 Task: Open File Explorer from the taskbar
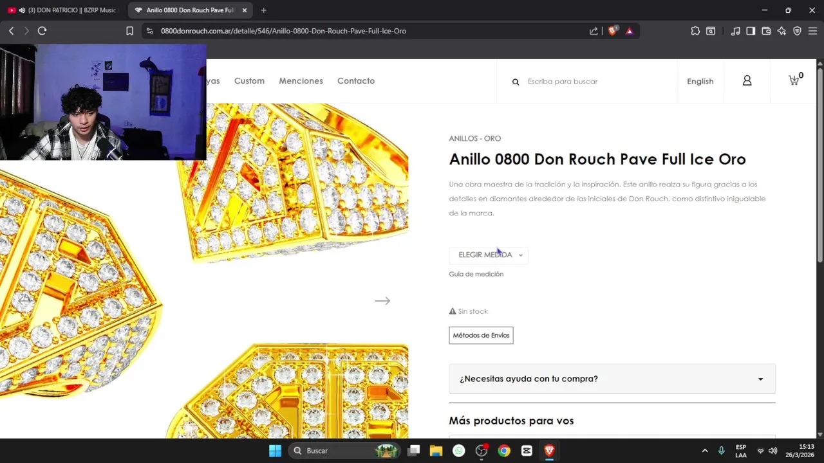(x=436, y=451)
